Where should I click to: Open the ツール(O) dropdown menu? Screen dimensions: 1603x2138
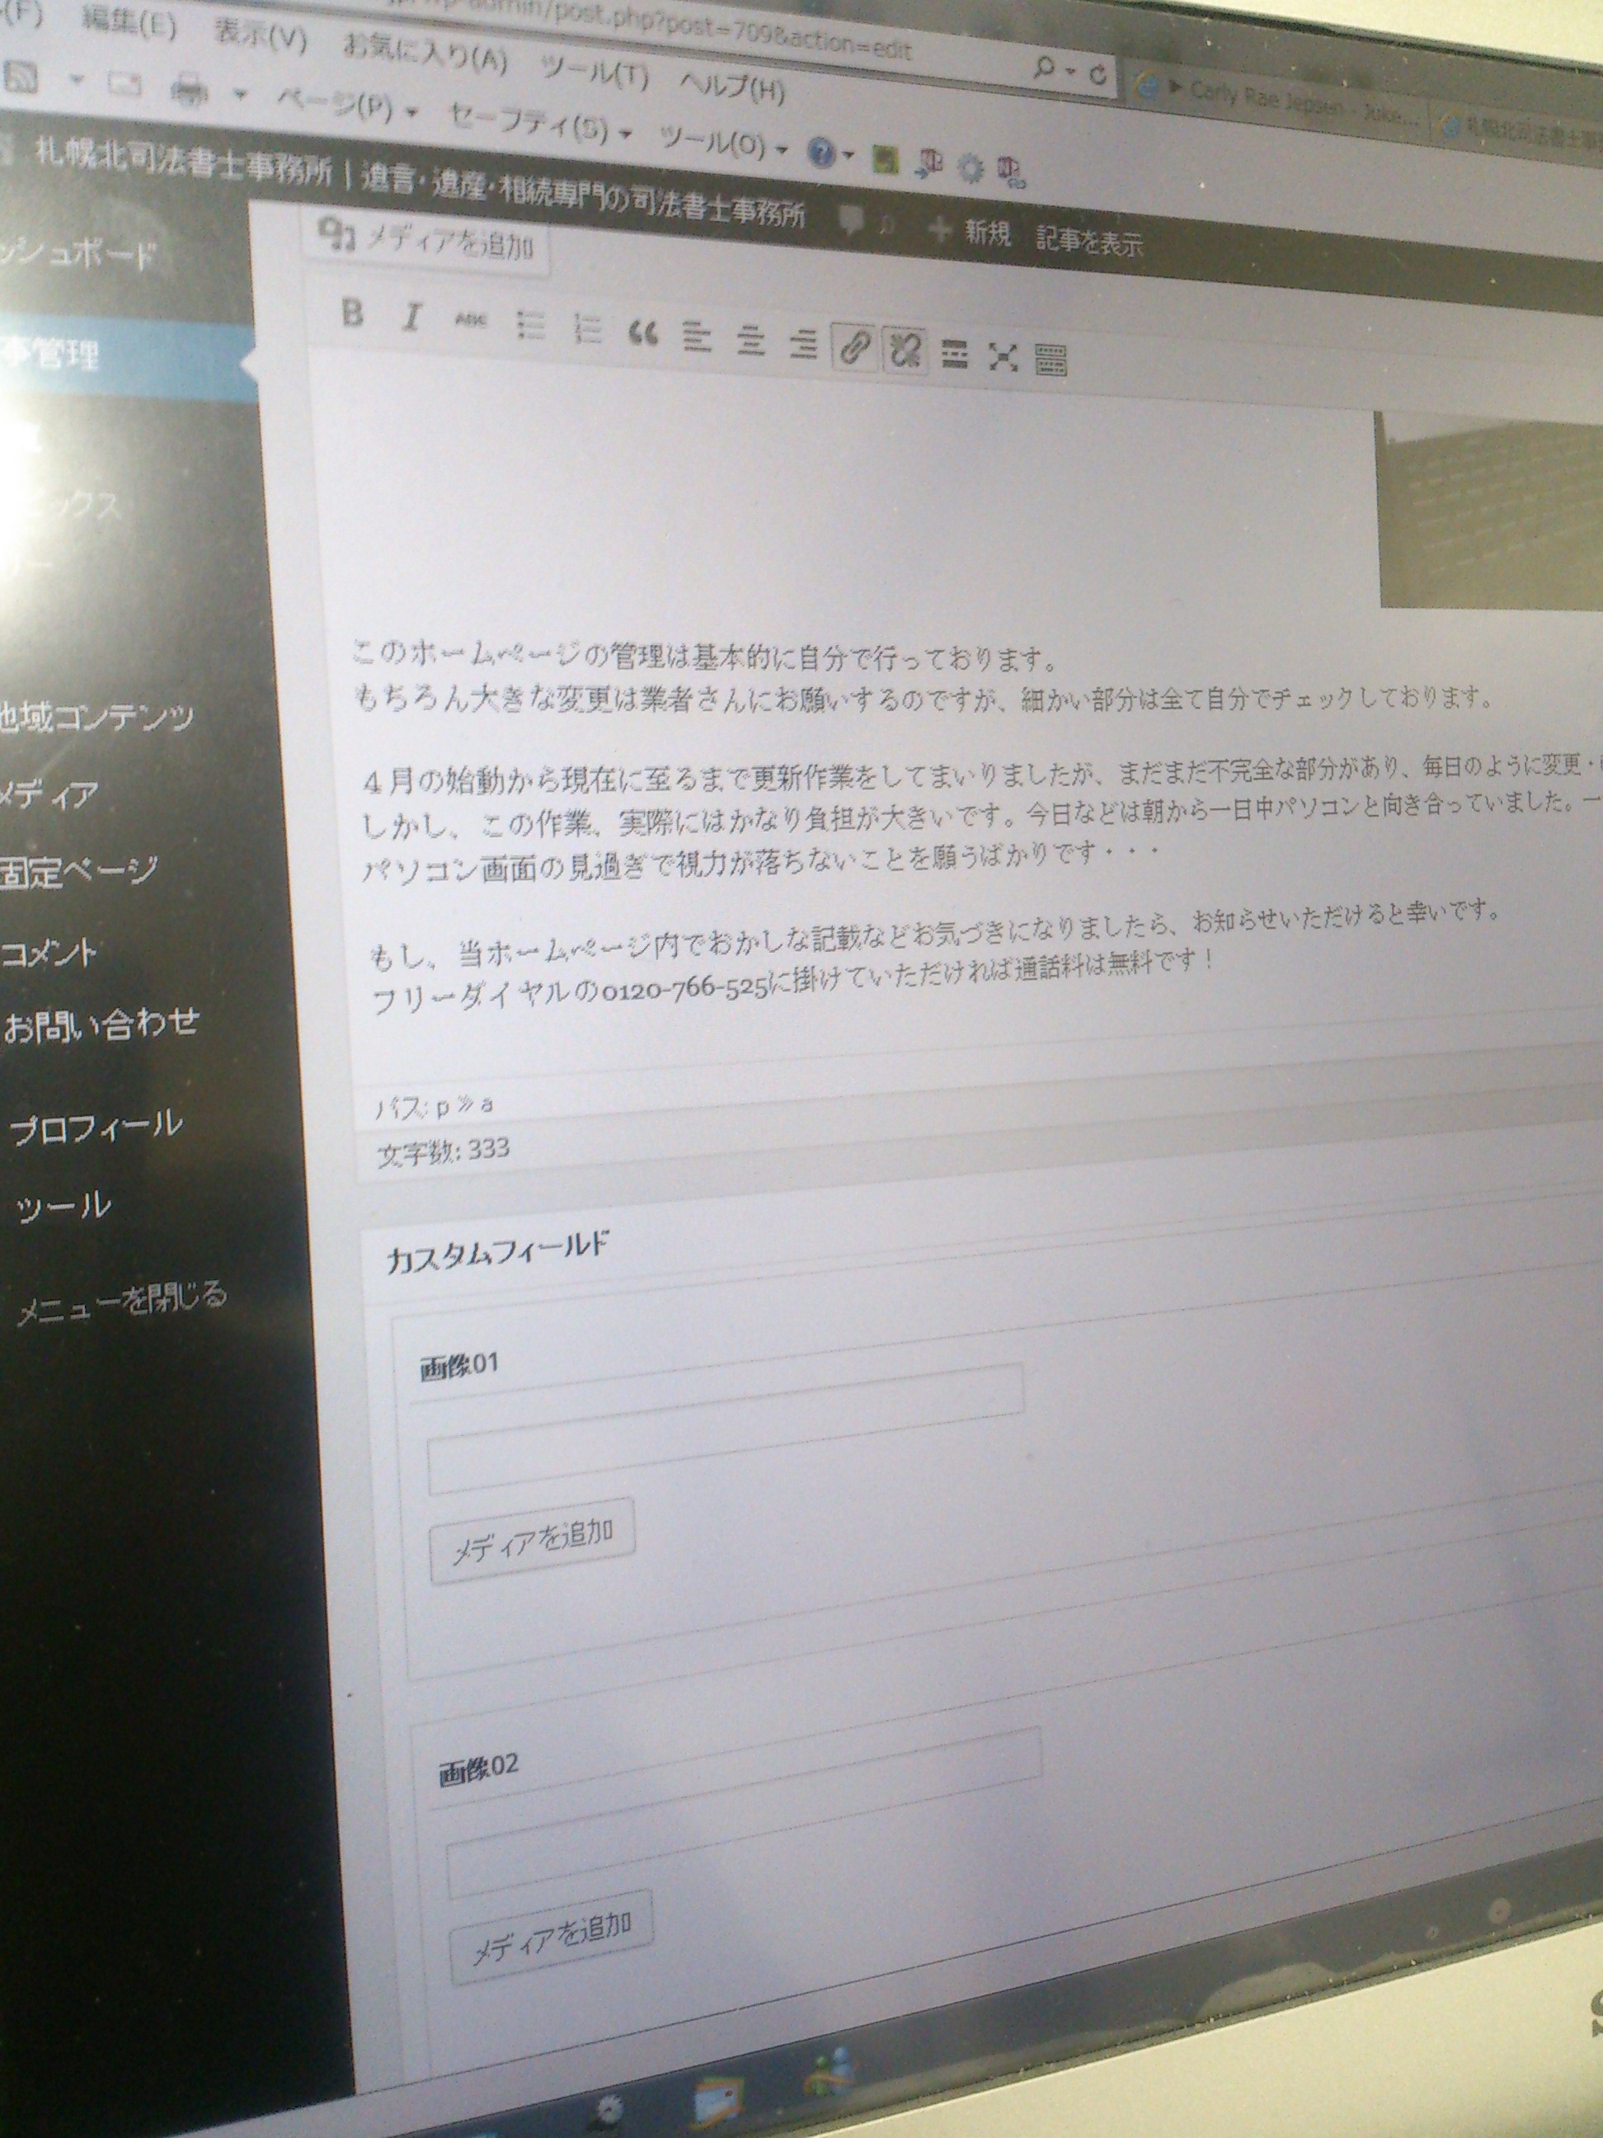[x=726, y=143]
